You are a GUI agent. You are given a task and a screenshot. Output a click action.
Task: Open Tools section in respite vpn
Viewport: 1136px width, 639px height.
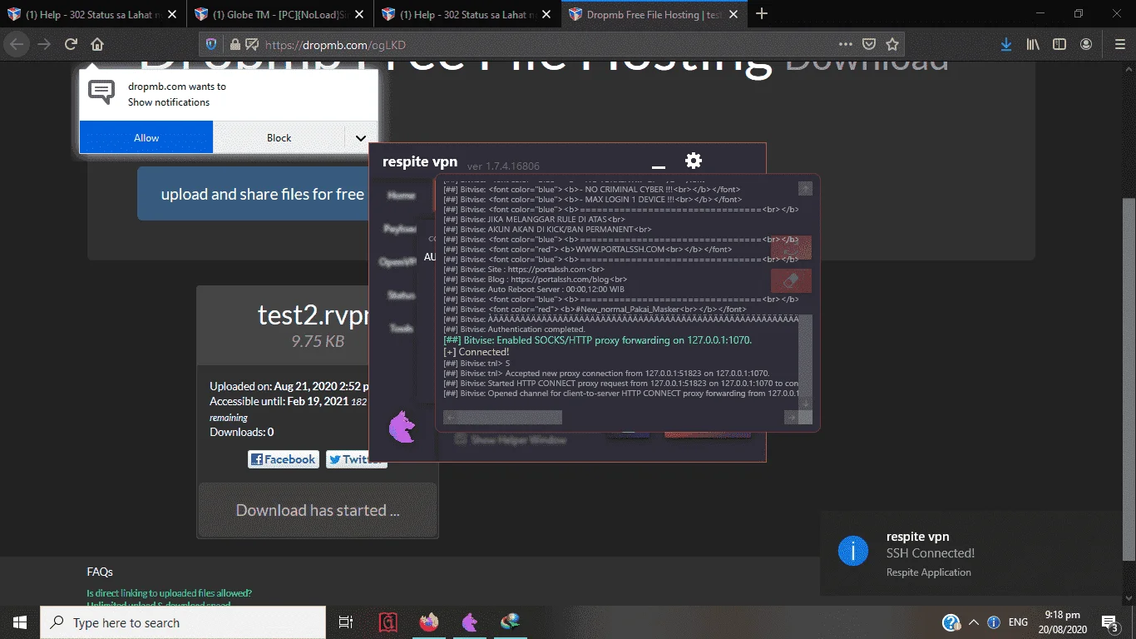(402, 328)
